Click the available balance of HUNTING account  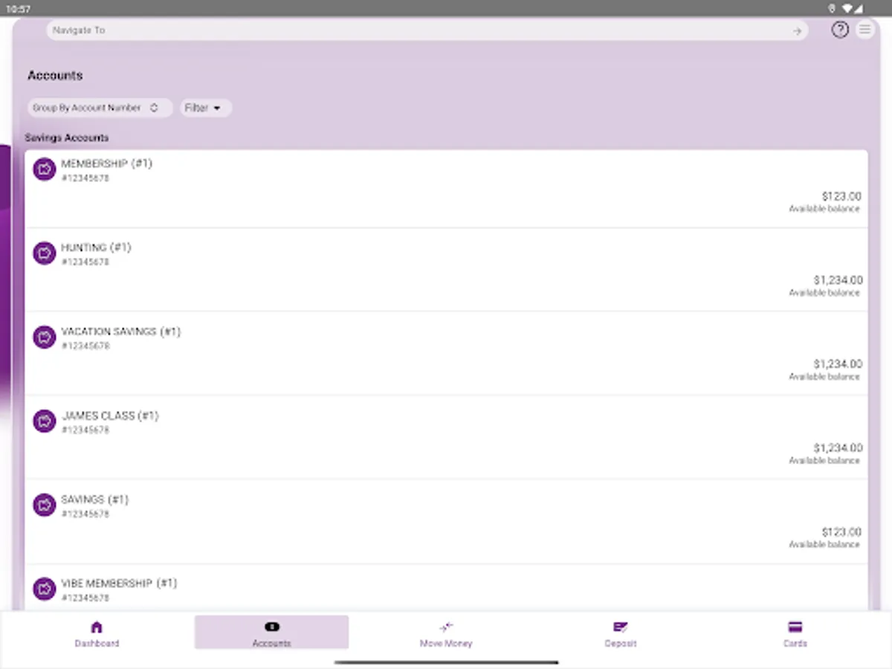tap(839, 280)
